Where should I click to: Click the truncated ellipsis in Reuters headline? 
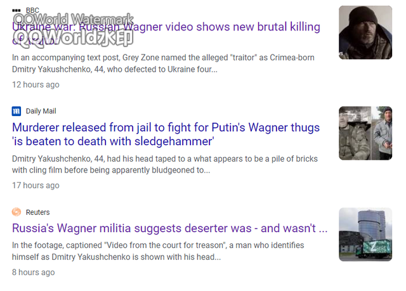(323, 229)
